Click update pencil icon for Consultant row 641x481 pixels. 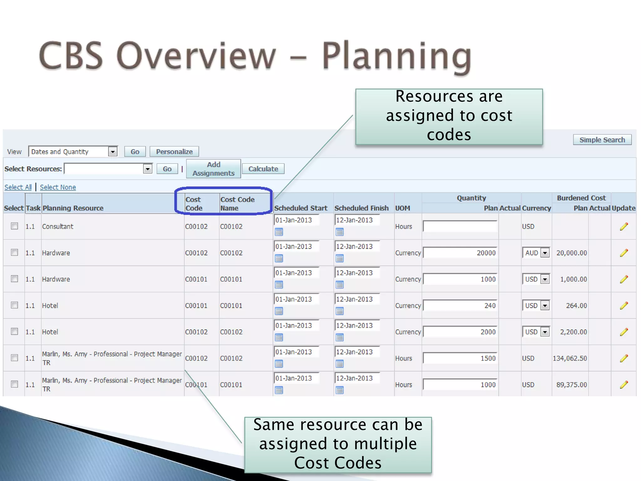624,226
